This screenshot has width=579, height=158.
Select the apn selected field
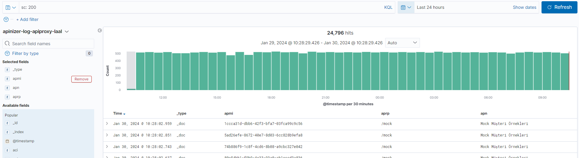pyautogui.click(x=16, y=88)
